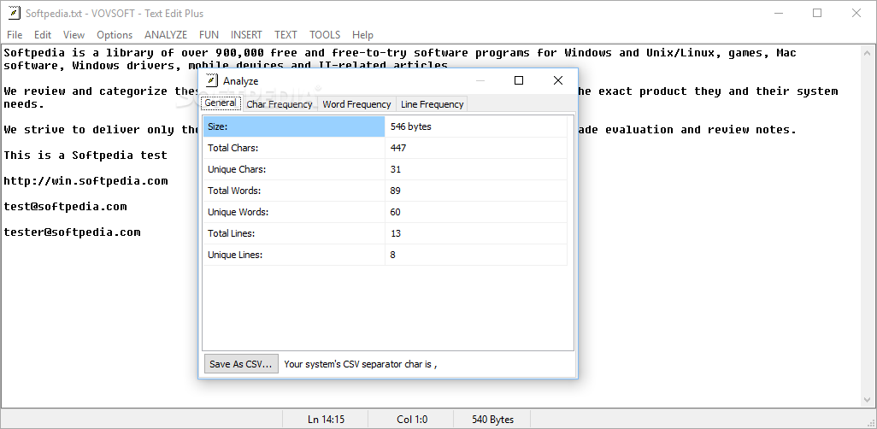Open the Help menu

[x=362, y=35]
